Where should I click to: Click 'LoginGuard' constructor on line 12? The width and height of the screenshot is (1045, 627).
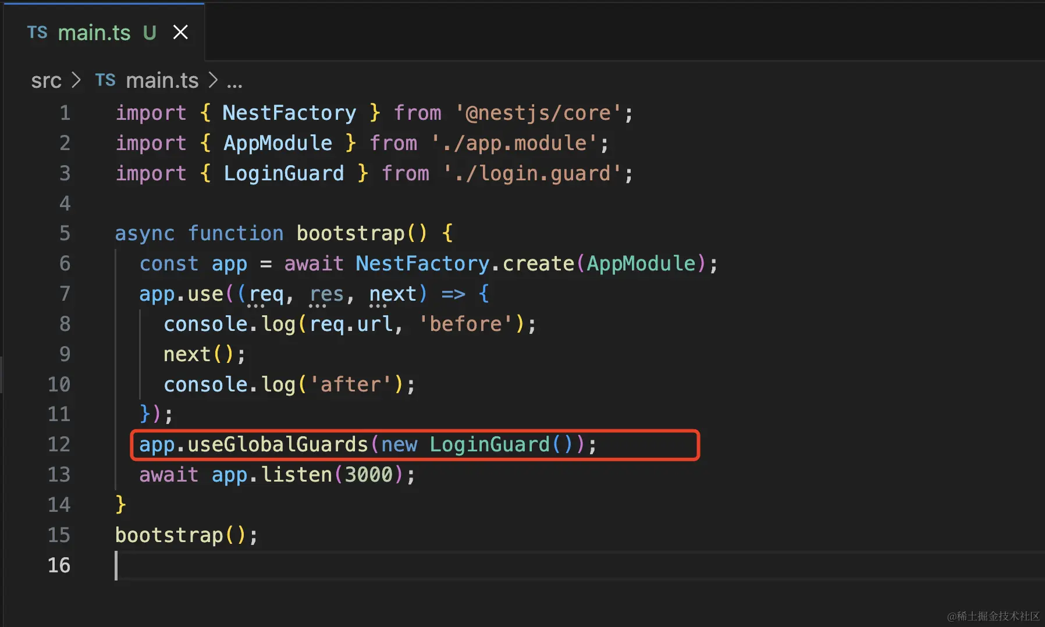(x=489, y=444)
